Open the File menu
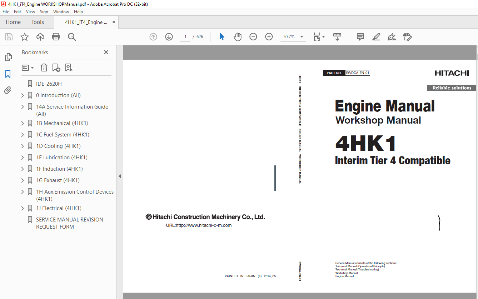The height and width of the screenshot is (299, 478). click(x=6, y=12)
